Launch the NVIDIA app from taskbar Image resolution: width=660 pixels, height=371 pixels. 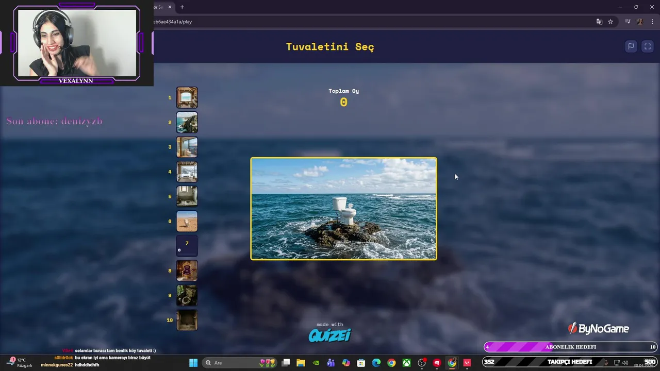(316, 363)
